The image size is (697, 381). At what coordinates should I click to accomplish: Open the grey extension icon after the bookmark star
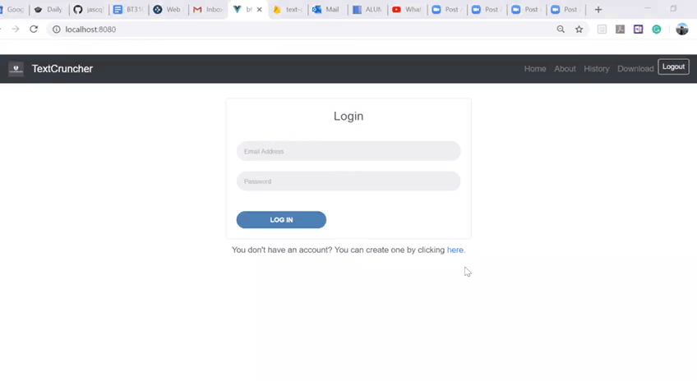(602, 30)
